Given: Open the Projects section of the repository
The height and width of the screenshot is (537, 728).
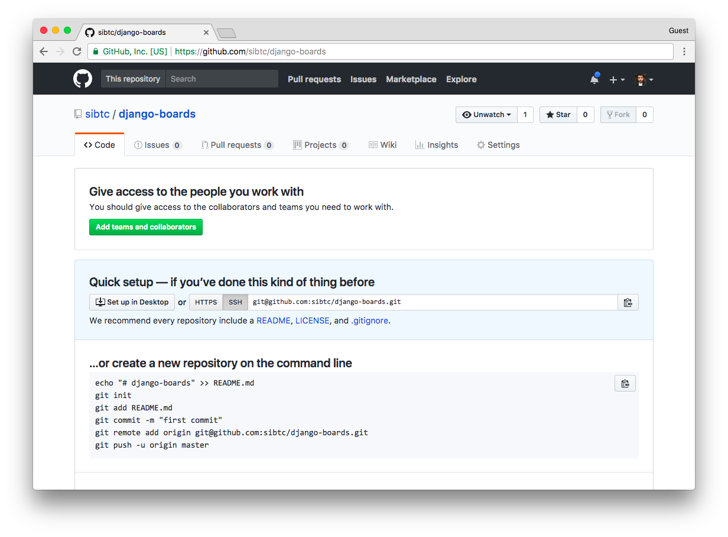Looking at the screenshot, I should (321, 144).
